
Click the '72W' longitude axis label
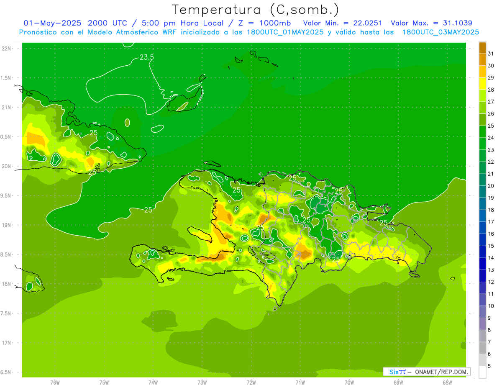[x=251, y=383]
